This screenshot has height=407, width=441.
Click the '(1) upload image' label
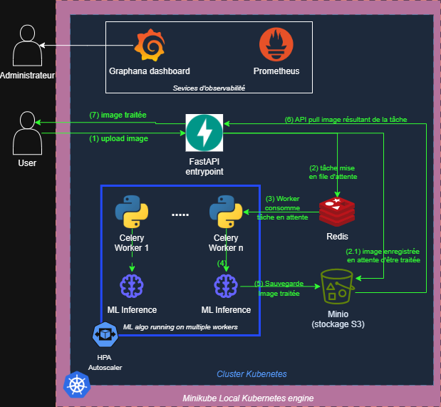(118, 138)
